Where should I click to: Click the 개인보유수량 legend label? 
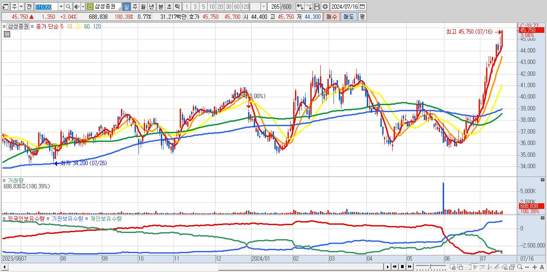click(106, 218)
